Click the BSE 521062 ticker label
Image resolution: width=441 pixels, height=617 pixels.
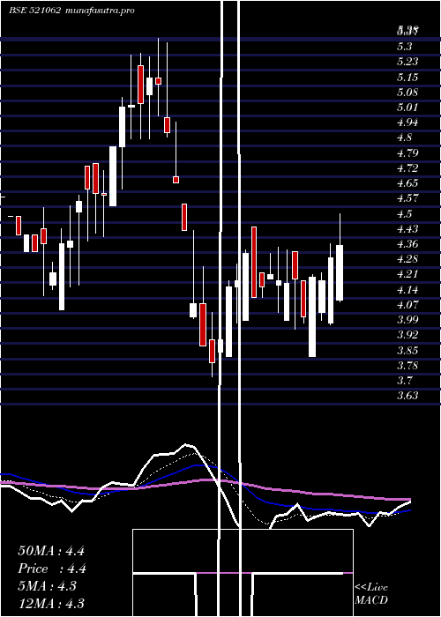pos(34,11)
